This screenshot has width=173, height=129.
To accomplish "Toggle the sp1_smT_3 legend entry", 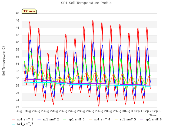I will [74, 120].
